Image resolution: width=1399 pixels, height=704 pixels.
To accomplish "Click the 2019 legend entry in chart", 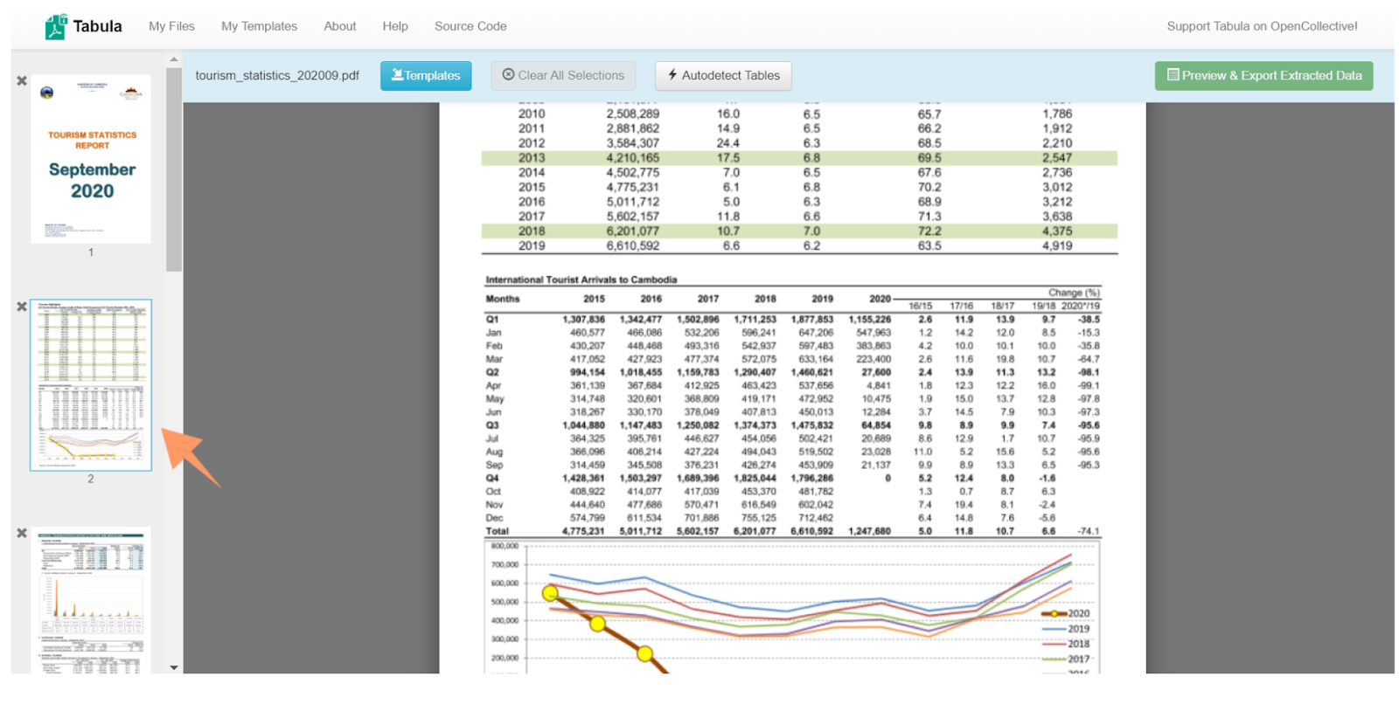I will point(1066,629).
